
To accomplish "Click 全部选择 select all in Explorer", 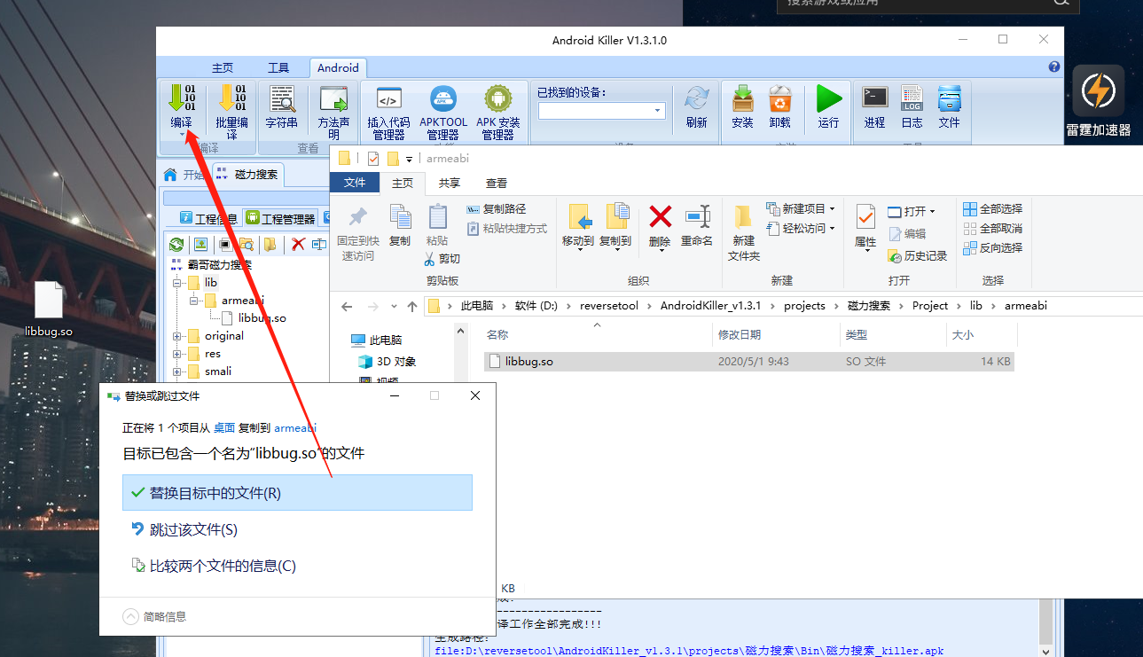I will pos(992,209).
